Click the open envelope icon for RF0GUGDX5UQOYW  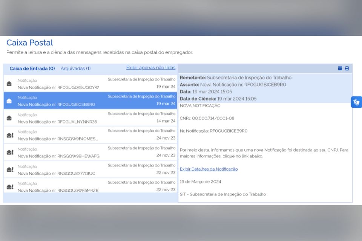tap(9, 84)
